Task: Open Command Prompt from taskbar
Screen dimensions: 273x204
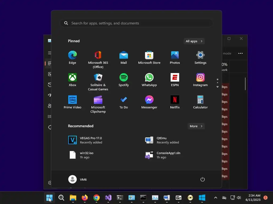Action: tap(143, 198)
